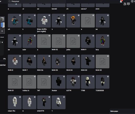Open the gear icon on the NhN 05 outfit
Screen dimensions: 135x114
pyautogui.click(x=64, y=56)
